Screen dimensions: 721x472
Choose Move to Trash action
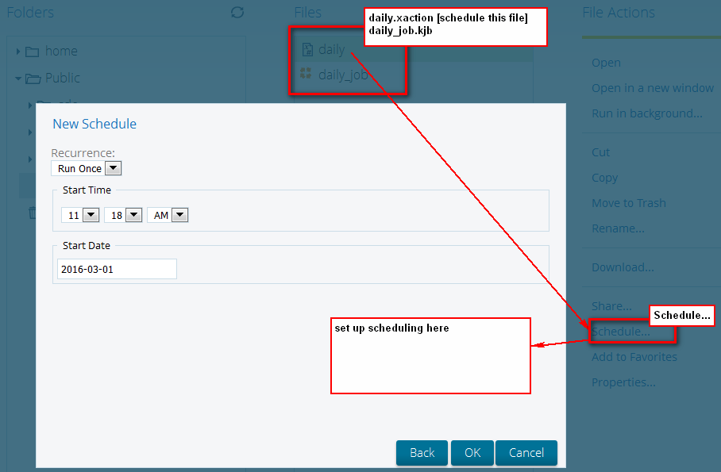(x=628, y=202)
